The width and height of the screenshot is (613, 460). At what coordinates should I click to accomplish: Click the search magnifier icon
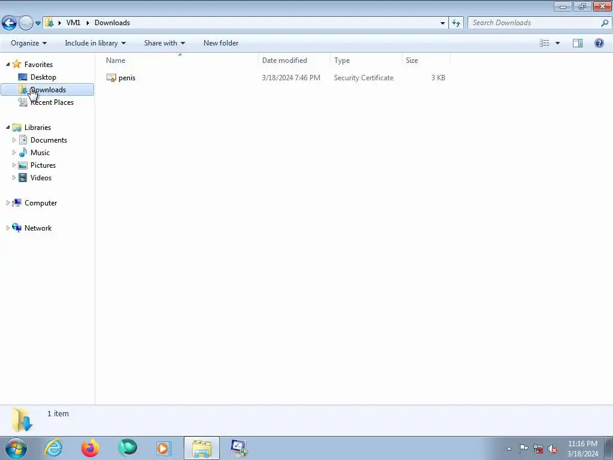pyautogui.click(x=605, y=23)
